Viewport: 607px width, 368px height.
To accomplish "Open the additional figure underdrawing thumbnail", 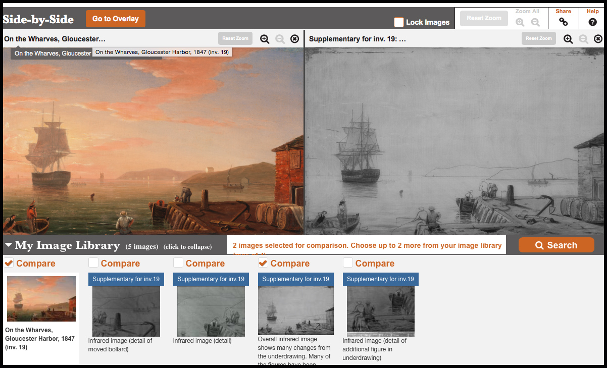I will 381,311.
